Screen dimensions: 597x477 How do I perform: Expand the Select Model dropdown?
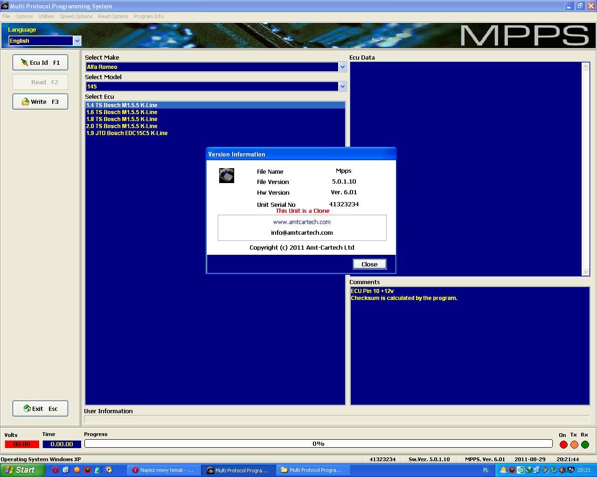pyautogui.click(x=343, y=87)
